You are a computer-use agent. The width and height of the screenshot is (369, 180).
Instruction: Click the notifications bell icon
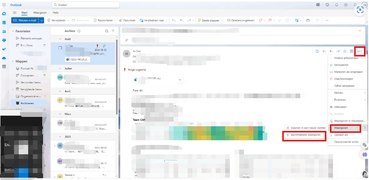pos(337,5)
